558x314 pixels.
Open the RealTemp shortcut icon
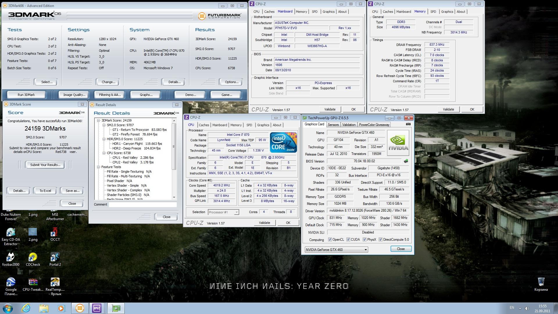[x=55, y=286]
